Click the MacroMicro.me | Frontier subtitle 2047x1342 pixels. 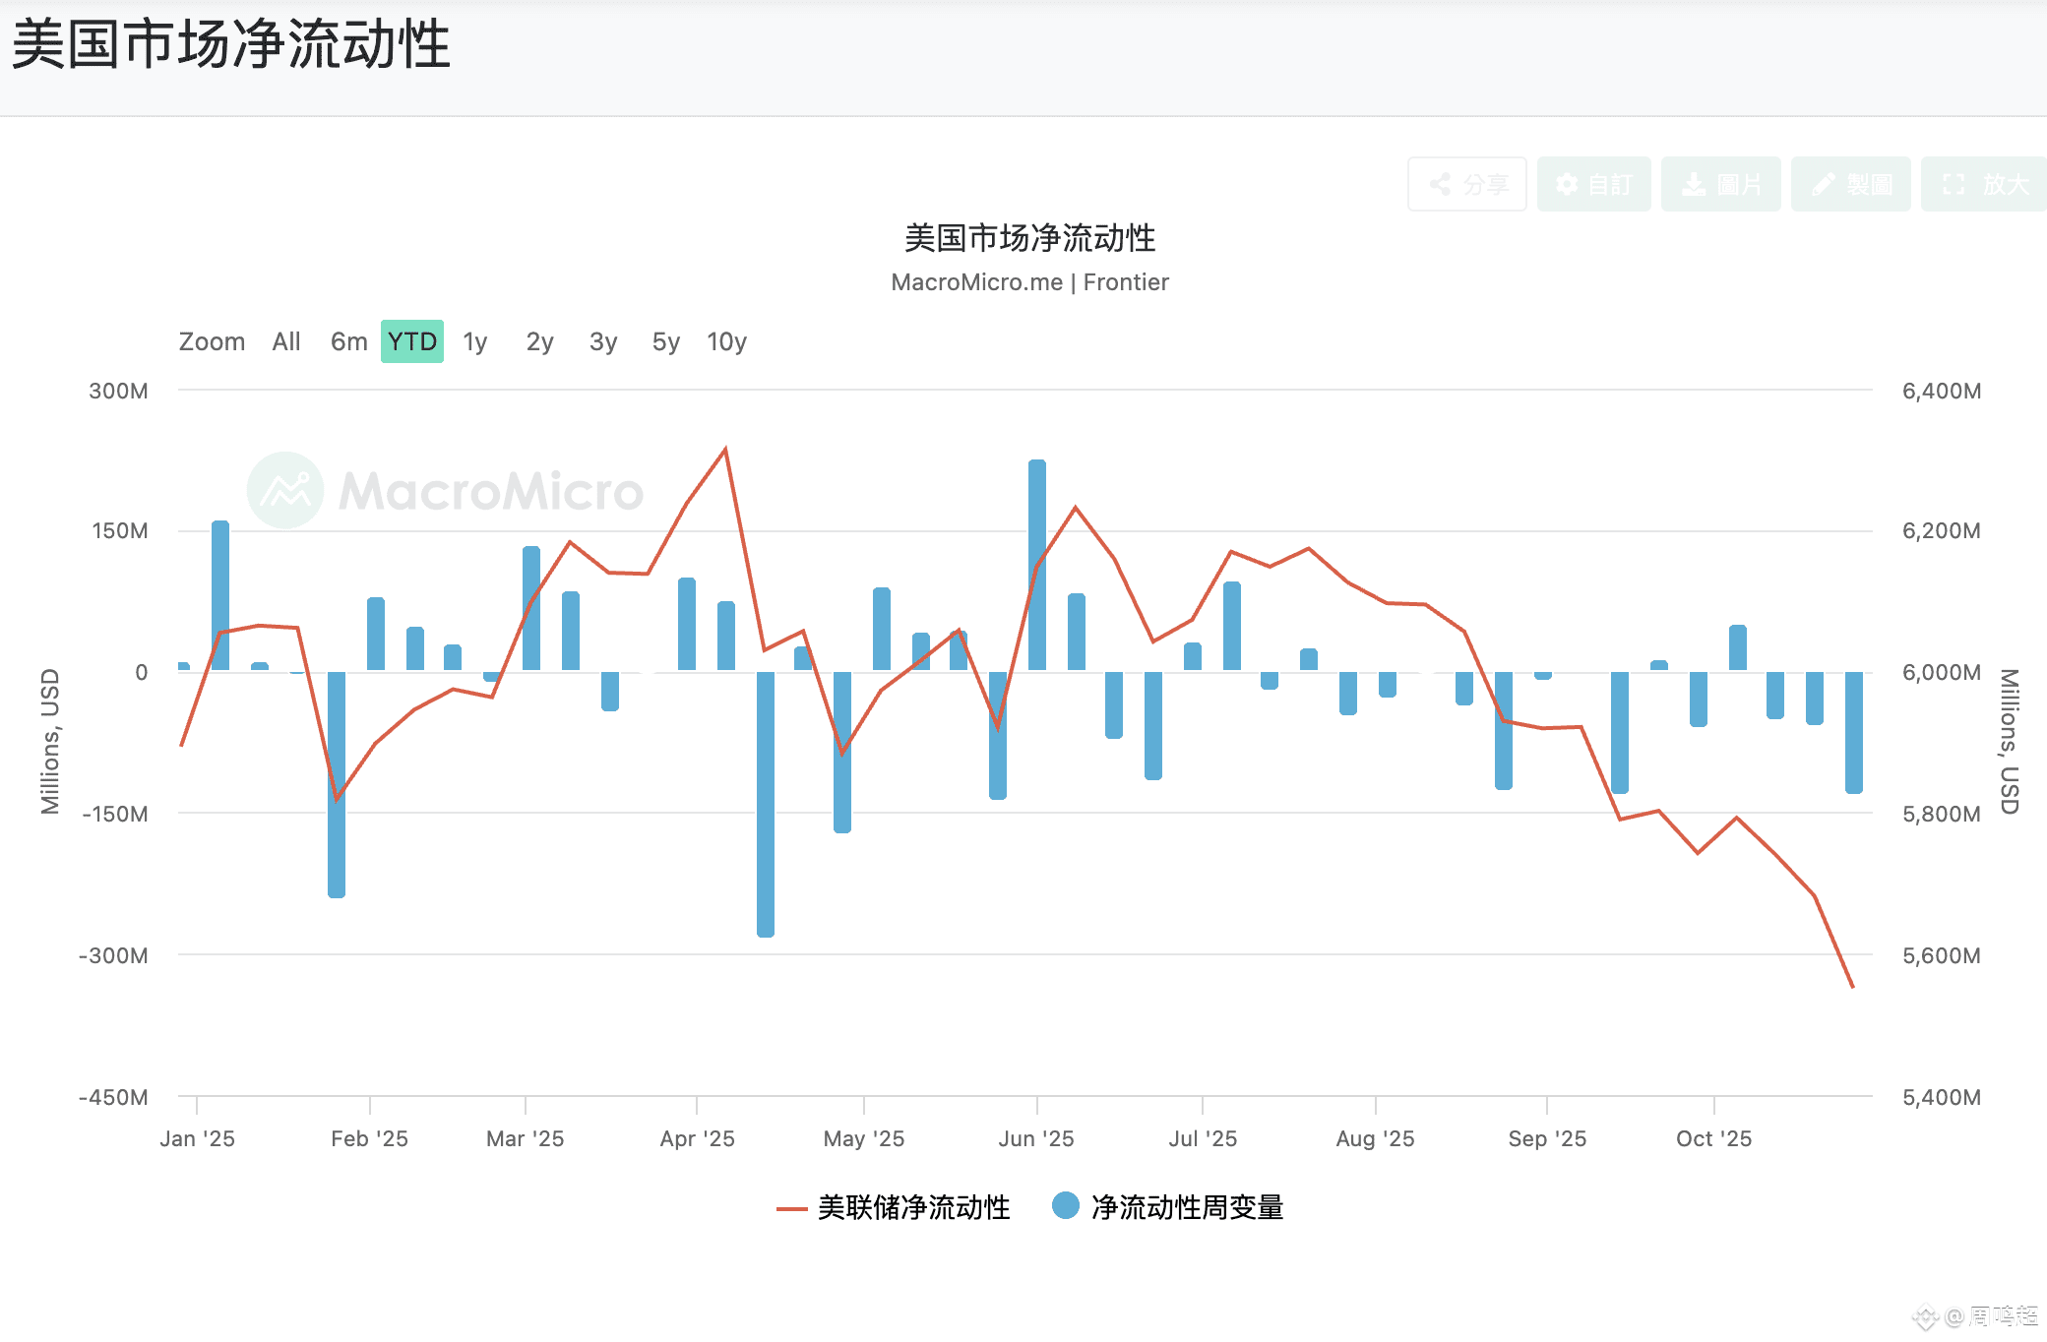[x=1029, y=282]
